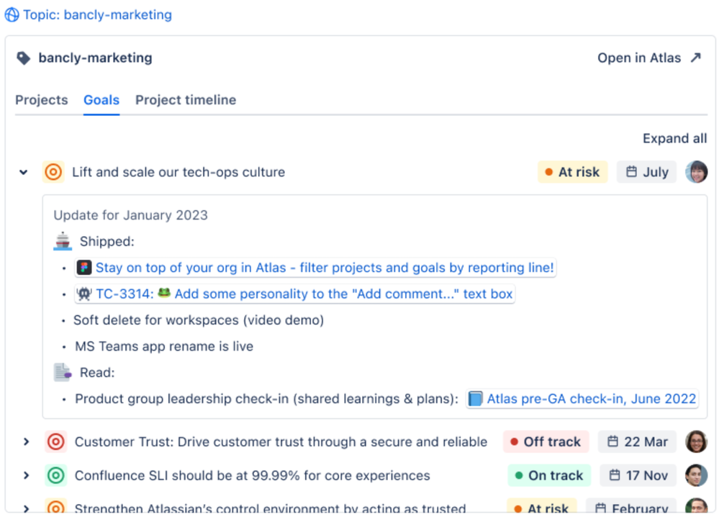
Task: Click product group leadership check-in text
Action: click(x=266, y=399)
